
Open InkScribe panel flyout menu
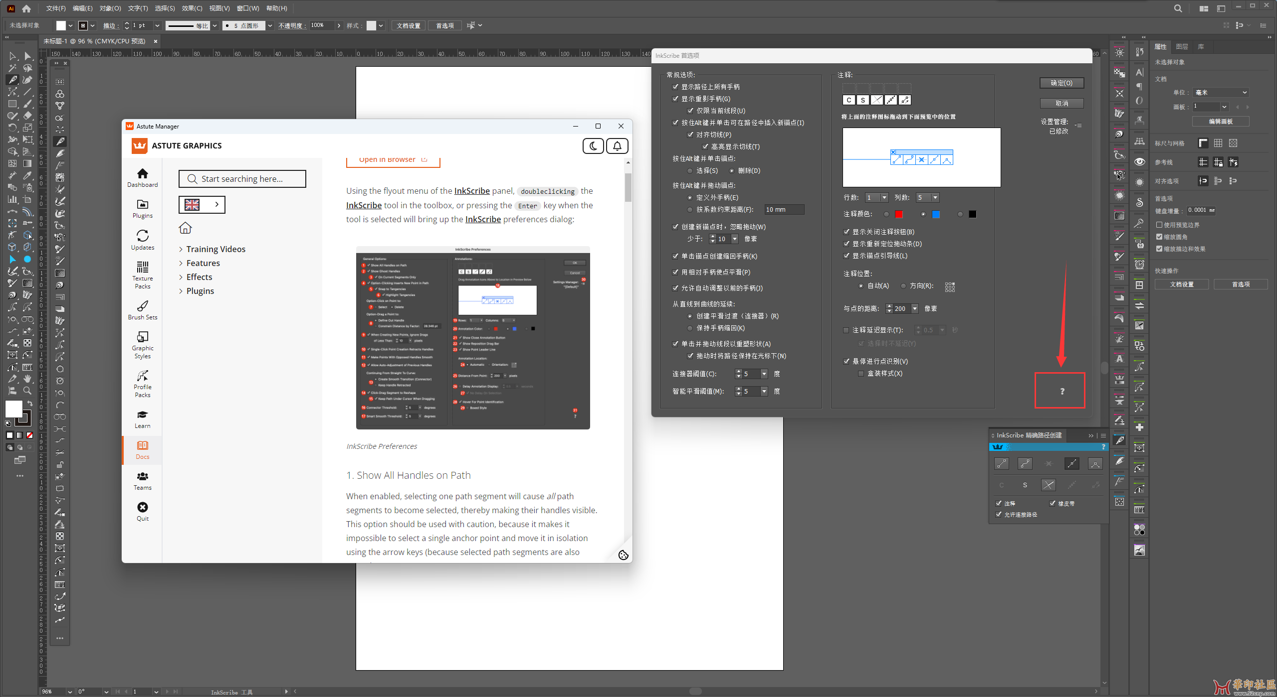(1103, 435)
